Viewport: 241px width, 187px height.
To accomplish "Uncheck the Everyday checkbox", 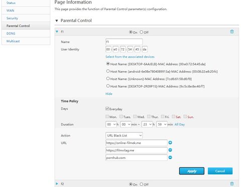I will pyautogui.click(x=107, y=109).
